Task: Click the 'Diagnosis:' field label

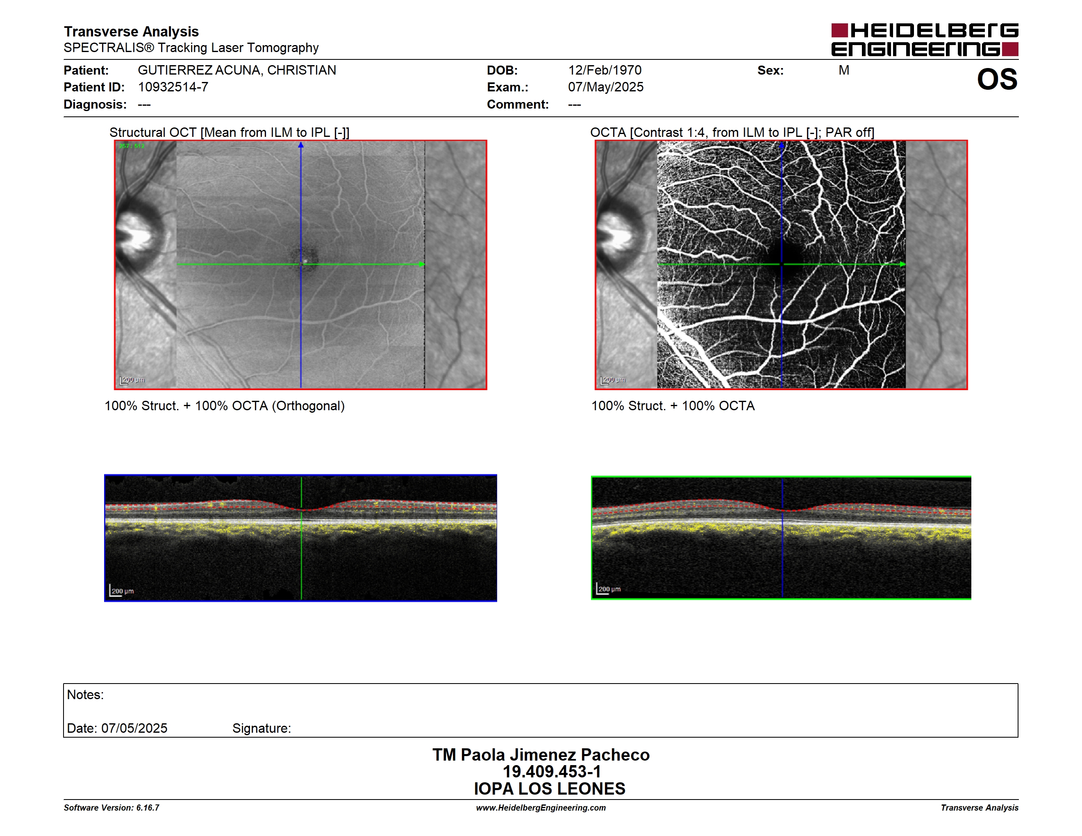Action: point(95,104)
